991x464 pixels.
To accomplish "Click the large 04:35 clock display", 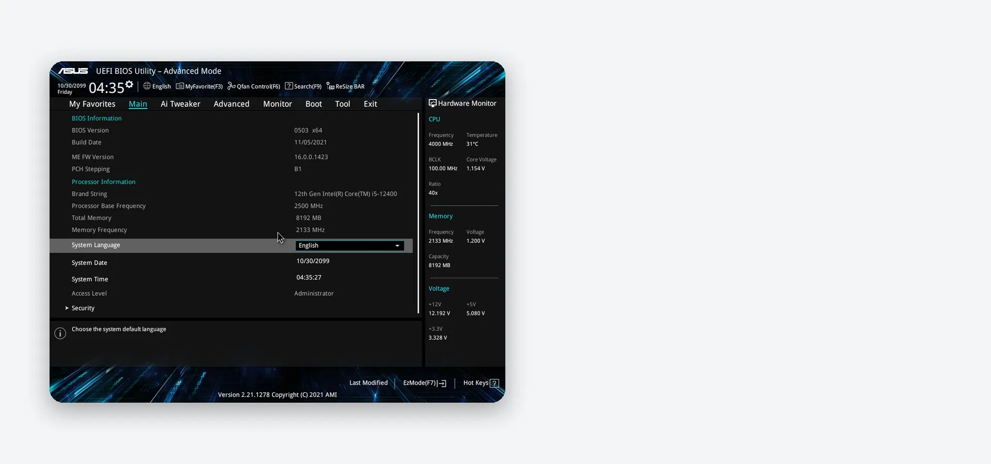I will click(x=106, y=88).
